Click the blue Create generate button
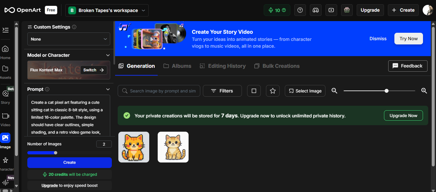This screenshot has width=436, height=192. (x=70, y=162)
